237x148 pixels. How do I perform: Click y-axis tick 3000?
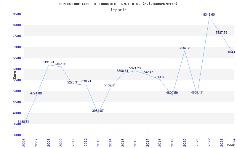pyautogui.click(x=17, y=135)
